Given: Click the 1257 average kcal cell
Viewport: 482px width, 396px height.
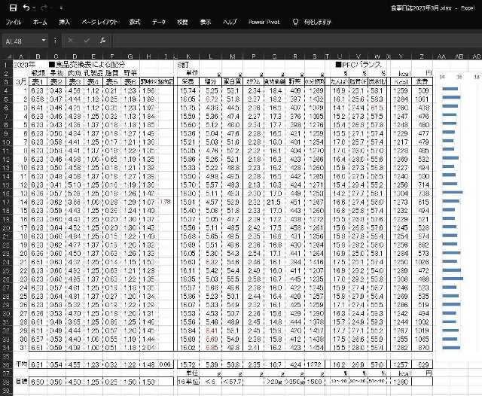Looking at the screenshot, I should tap(401, 364).
